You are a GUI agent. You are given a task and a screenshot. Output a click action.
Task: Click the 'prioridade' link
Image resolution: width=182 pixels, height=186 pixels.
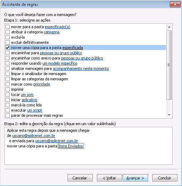(x=42, y=84)
